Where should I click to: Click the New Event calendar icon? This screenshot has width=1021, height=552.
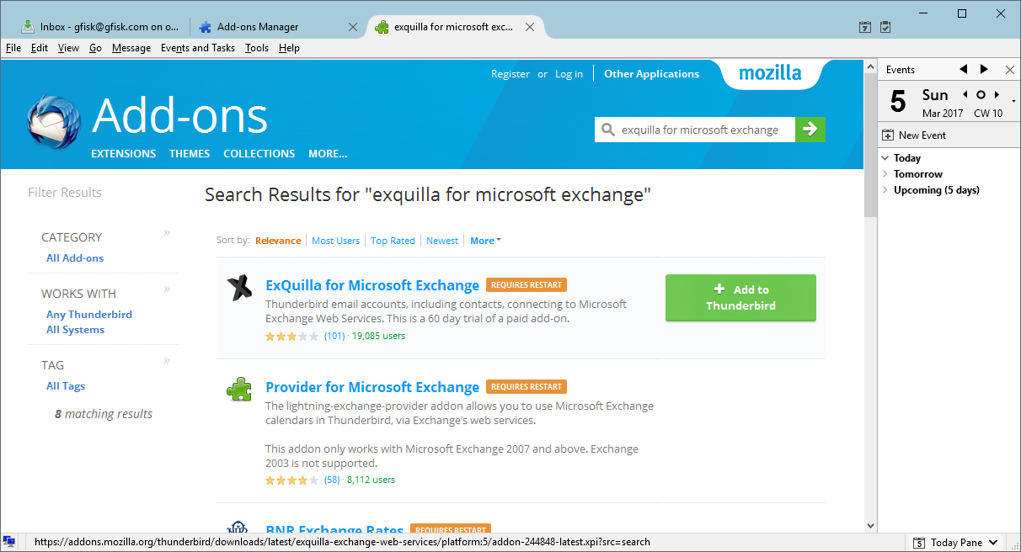tap(888, 135)
